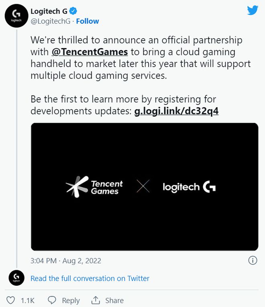This screenshot has height=307, width=265.
Task: Read the full conversation on Twitter
Action: coord(90,278)
